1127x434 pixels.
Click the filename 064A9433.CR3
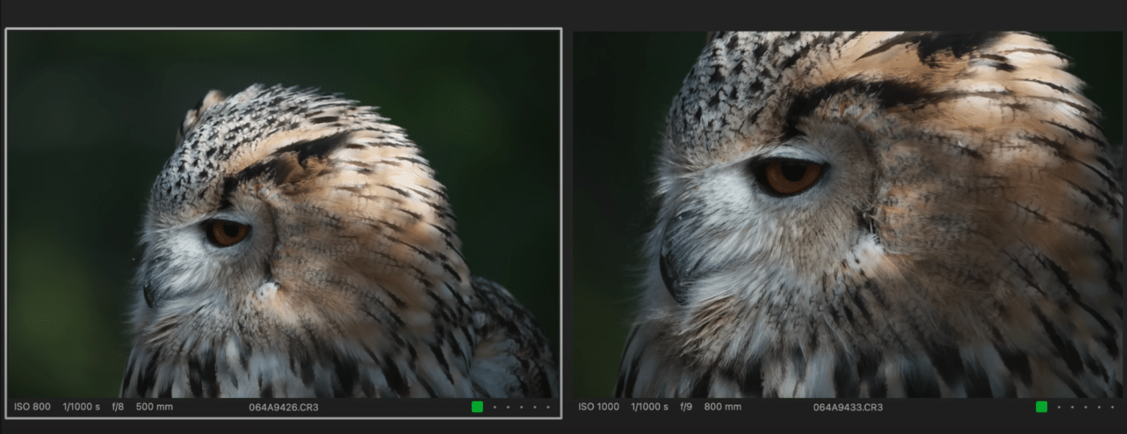click(847, 407)
